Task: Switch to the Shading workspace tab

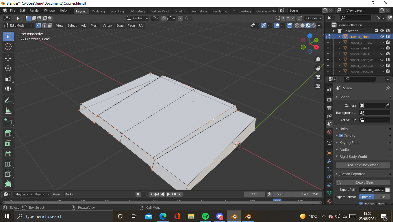Action: point(180,11)
